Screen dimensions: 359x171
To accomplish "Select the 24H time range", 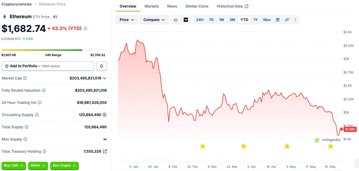I will coord(199,20).
